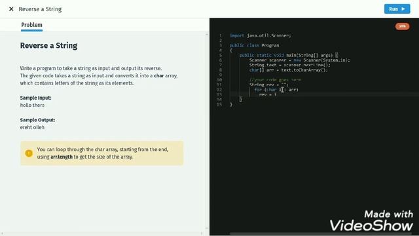This screenshot has width=419, height=236.
Task: Click the yellow hint info icon
Action: pyautogui.click(x=29, y=153)
